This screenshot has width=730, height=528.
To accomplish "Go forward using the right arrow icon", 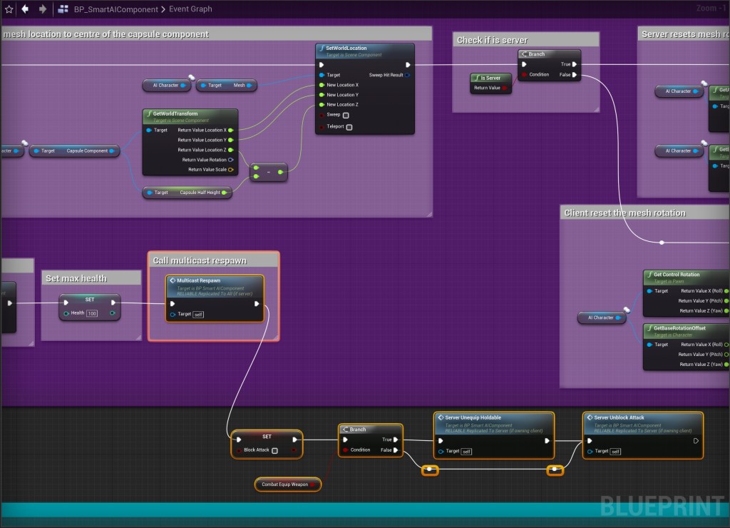I will tap(43, 9).
